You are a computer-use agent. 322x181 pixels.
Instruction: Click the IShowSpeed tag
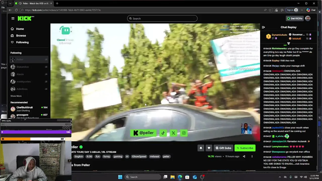(x=139, y=157)
